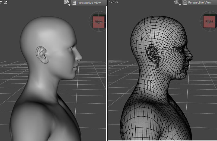Select the ear on the smooth-shaded model
This screenshot has width=217, height=141.
[x=42, y=55]
